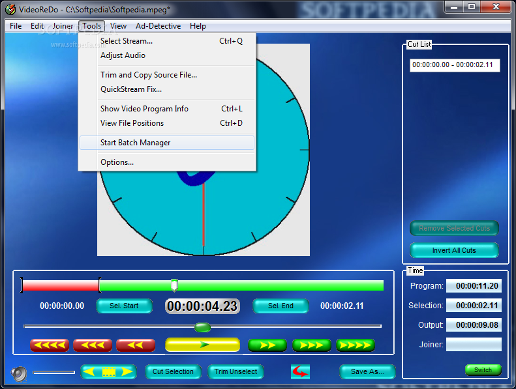Click the selection end bracket marker
The height and width of the screenshot is (389, 516).
point(100,285)
